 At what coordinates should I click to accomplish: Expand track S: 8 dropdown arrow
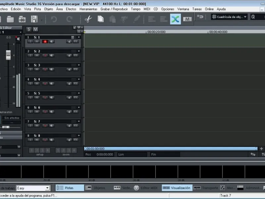[x=79, y=136]
